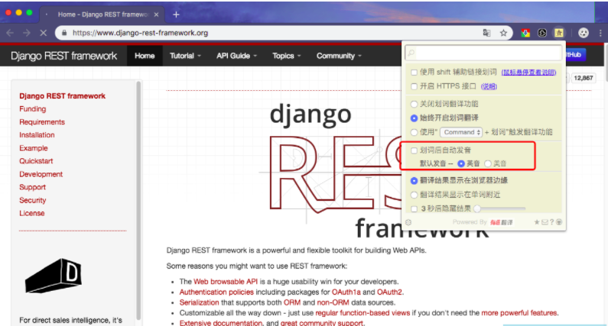Click the Youdao popup search field

pyautogui.click(x=483, y=53)
